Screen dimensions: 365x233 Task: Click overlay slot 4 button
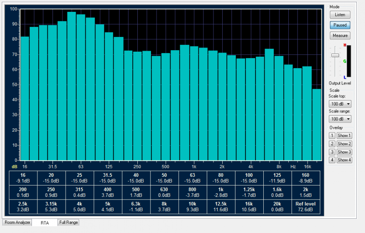pyautogui.click(x=332, y=160)
